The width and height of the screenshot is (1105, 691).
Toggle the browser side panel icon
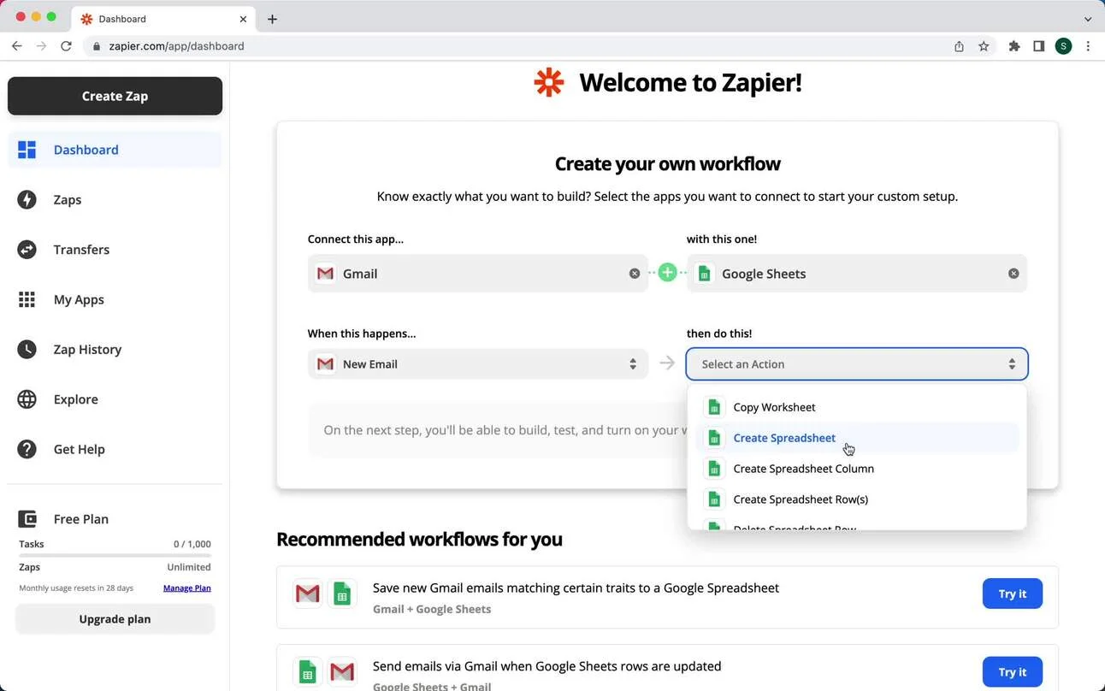tap(1038, 46)
